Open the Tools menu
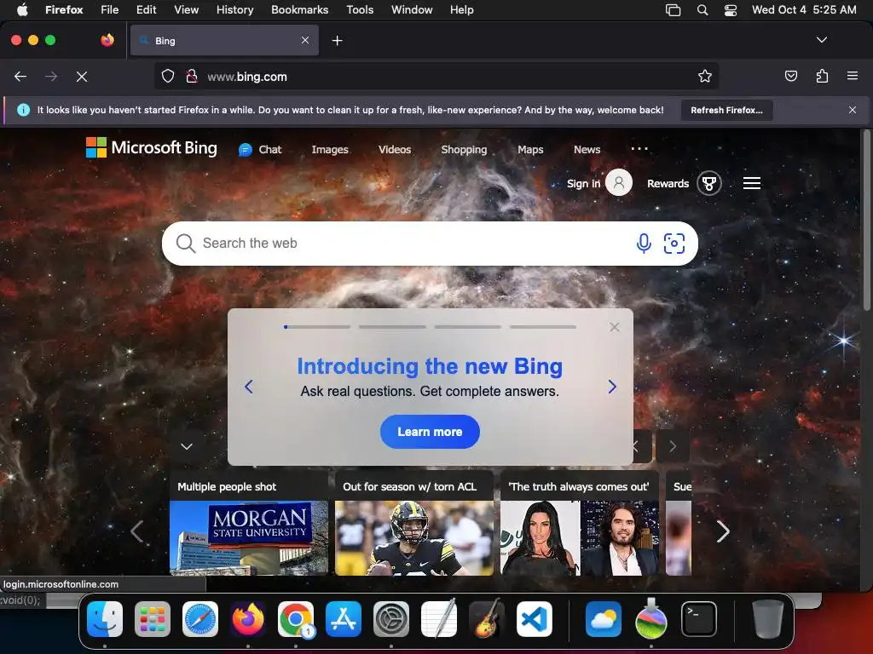The image size is (873, 654). click(360, 9)
